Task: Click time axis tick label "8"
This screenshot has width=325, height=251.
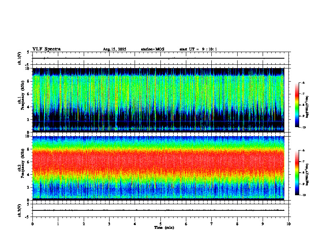Action: (237, 224)
